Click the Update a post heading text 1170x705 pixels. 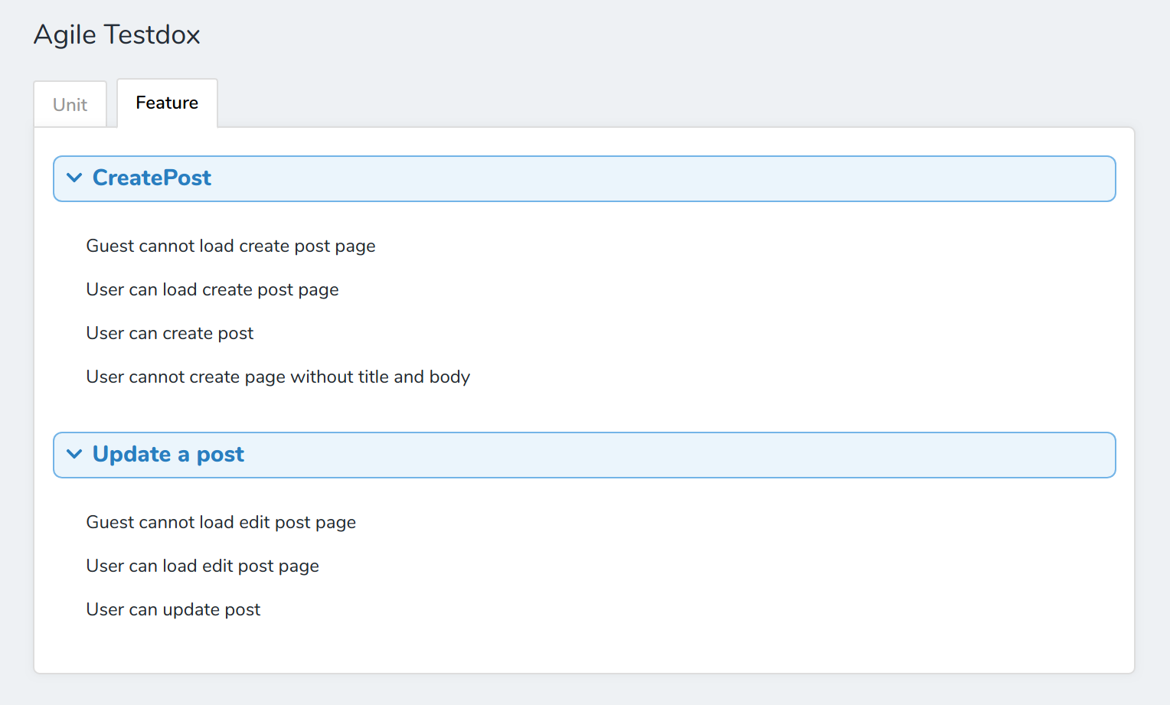point(168,455)
